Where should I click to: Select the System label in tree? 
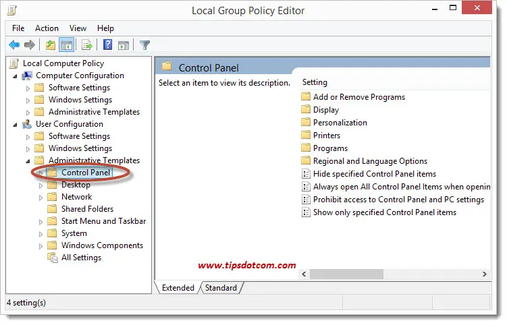[x=74, y=233]
